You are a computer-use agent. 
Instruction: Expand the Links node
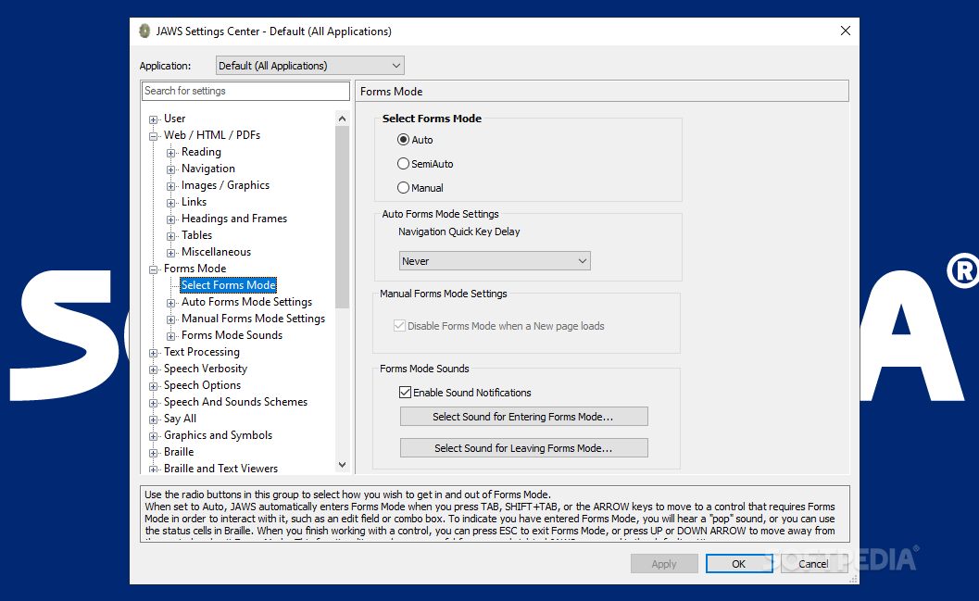pyautogui.click(x=170, y=203)
